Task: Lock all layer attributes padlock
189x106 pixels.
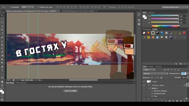Action: click(x=161, y=78)
